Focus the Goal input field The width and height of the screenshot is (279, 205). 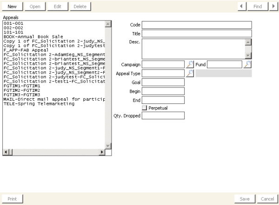163,82
